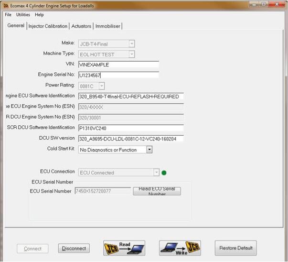Viewport: 288px width, 262px height.
Task: Open the Machine Type dropdown
Action: pyautogui.click(x=107, y=55)
